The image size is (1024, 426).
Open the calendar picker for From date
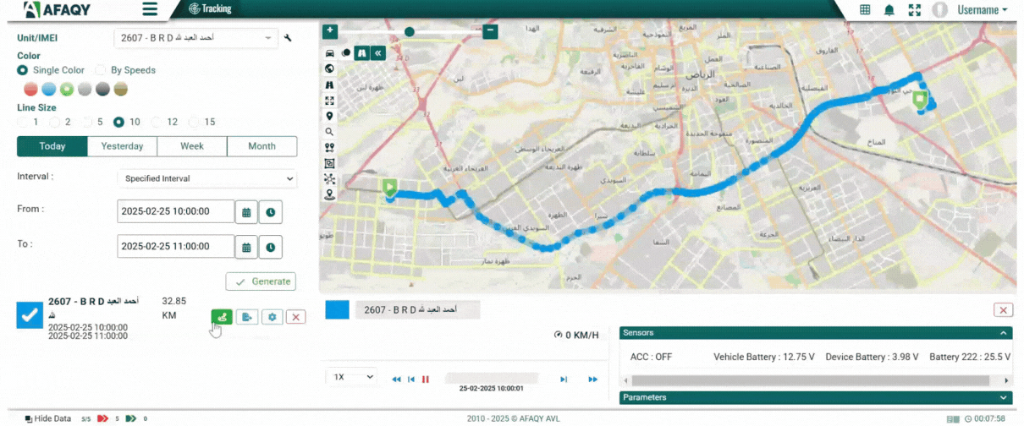point(246,211)
